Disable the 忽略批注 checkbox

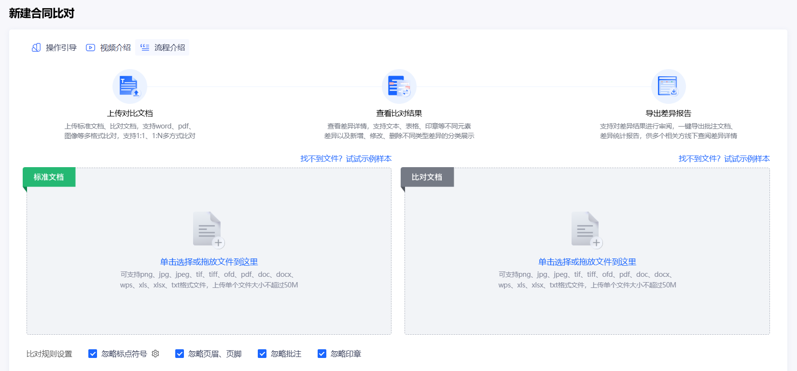[x=262, y=354]
